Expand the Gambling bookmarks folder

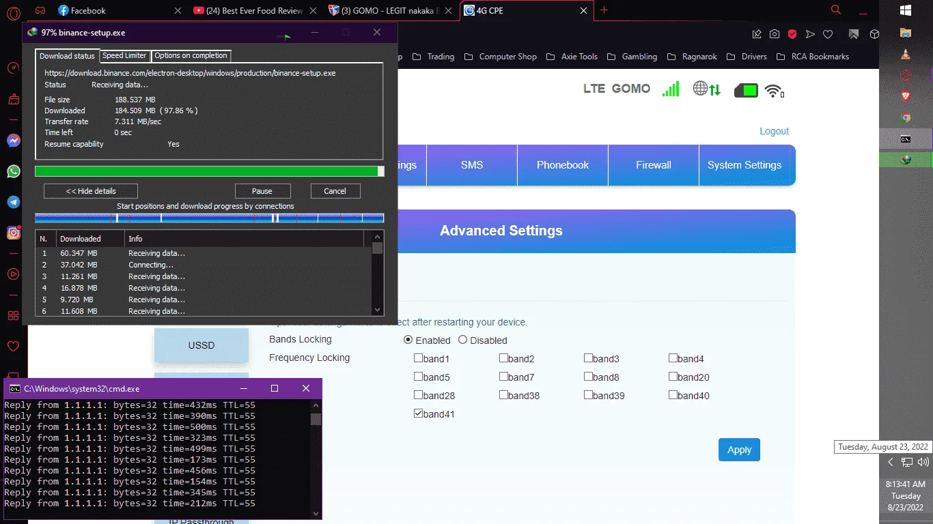[632, 57]
